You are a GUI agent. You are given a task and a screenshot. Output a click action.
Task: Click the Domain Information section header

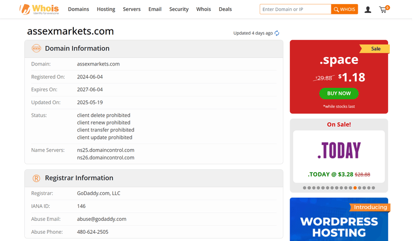coord(154,49)
